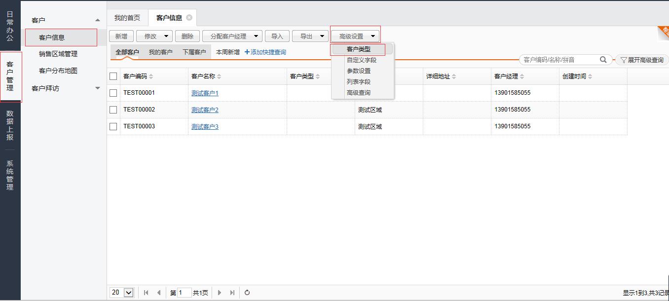Jump to the last page arrow
Viewport: 669px width, 301px height.
[x=232, y=293]
